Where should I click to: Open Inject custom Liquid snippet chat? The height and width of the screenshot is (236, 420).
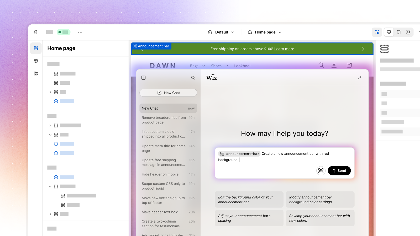pyautogui.click(x=168, y=134)
